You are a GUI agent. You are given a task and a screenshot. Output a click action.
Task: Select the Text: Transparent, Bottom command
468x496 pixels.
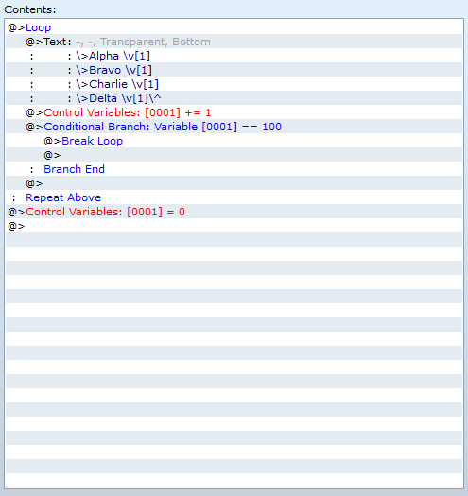[234, 42]
